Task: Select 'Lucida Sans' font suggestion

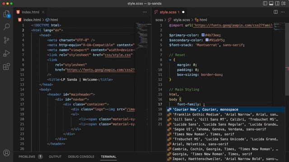Action: coord(226,124)
